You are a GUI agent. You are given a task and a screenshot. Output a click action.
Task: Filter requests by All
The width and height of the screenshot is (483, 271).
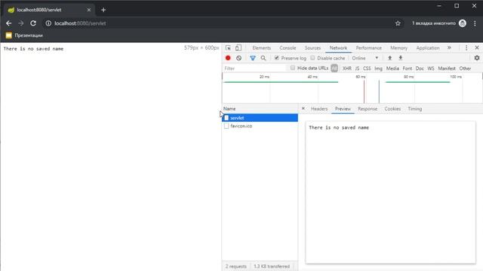click(334, 69)
